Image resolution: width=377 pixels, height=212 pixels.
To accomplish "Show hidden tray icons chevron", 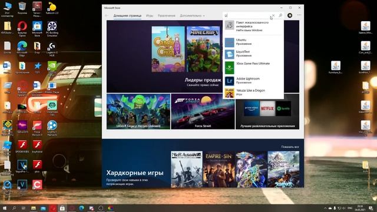I will (325, 208).
